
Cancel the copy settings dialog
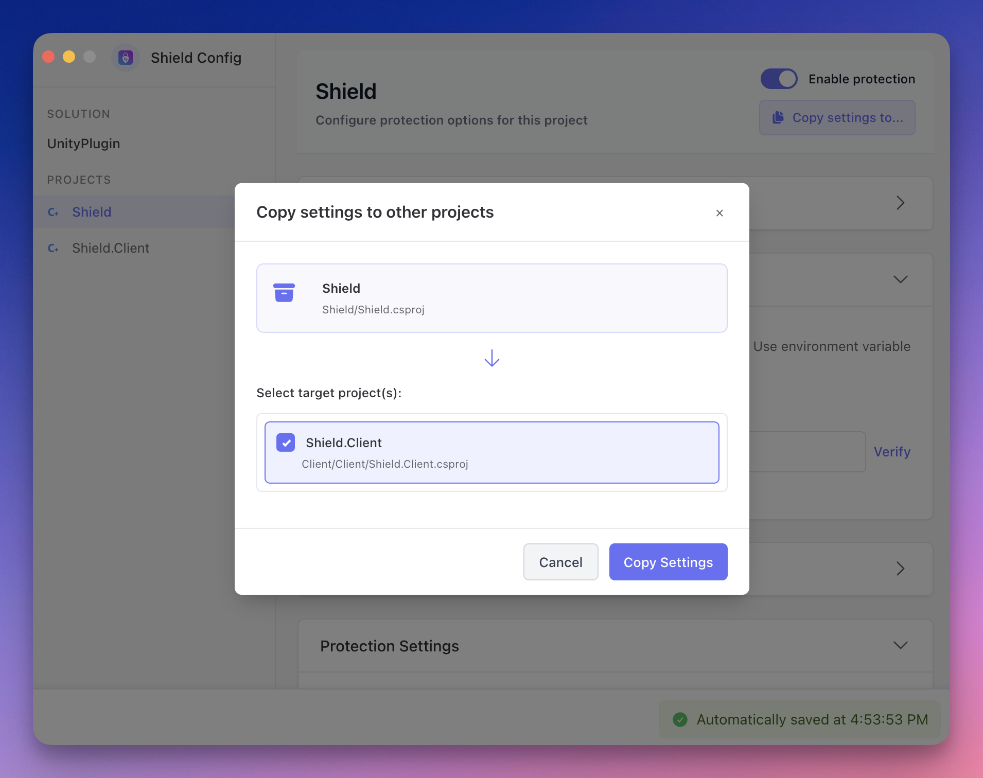click(x=560, y=562)
